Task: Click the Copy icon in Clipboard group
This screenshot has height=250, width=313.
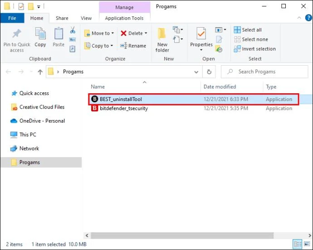Action: pos(40,34)
